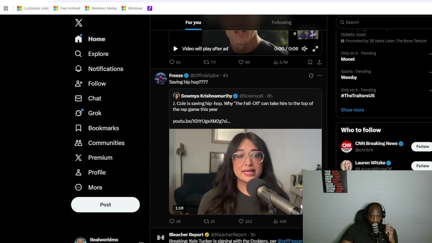Play the quoted 1:18 video thumbnail
This screenshot has width=432, height=243.
pos(245,171)
